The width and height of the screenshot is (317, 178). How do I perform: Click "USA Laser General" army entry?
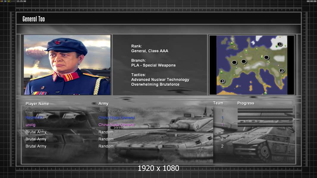coord(116,111)
